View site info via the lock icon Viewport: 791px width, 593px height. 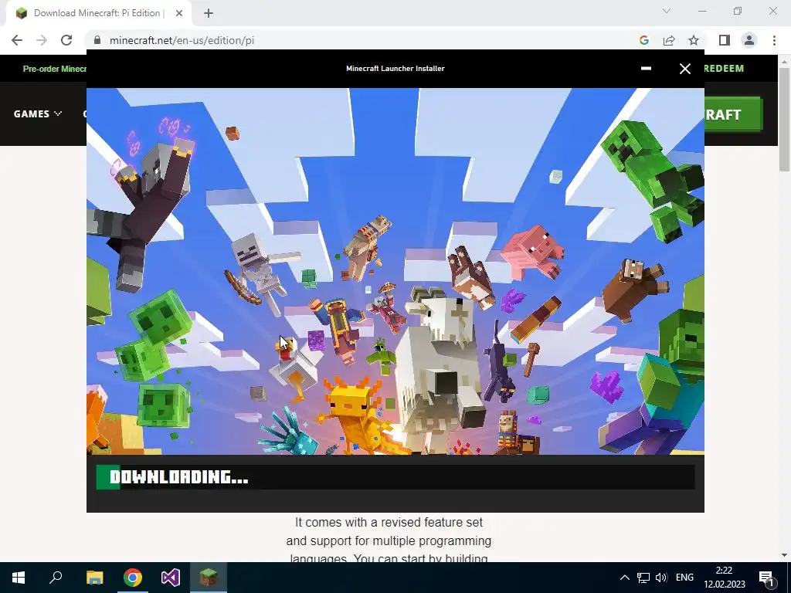point(97,40)
